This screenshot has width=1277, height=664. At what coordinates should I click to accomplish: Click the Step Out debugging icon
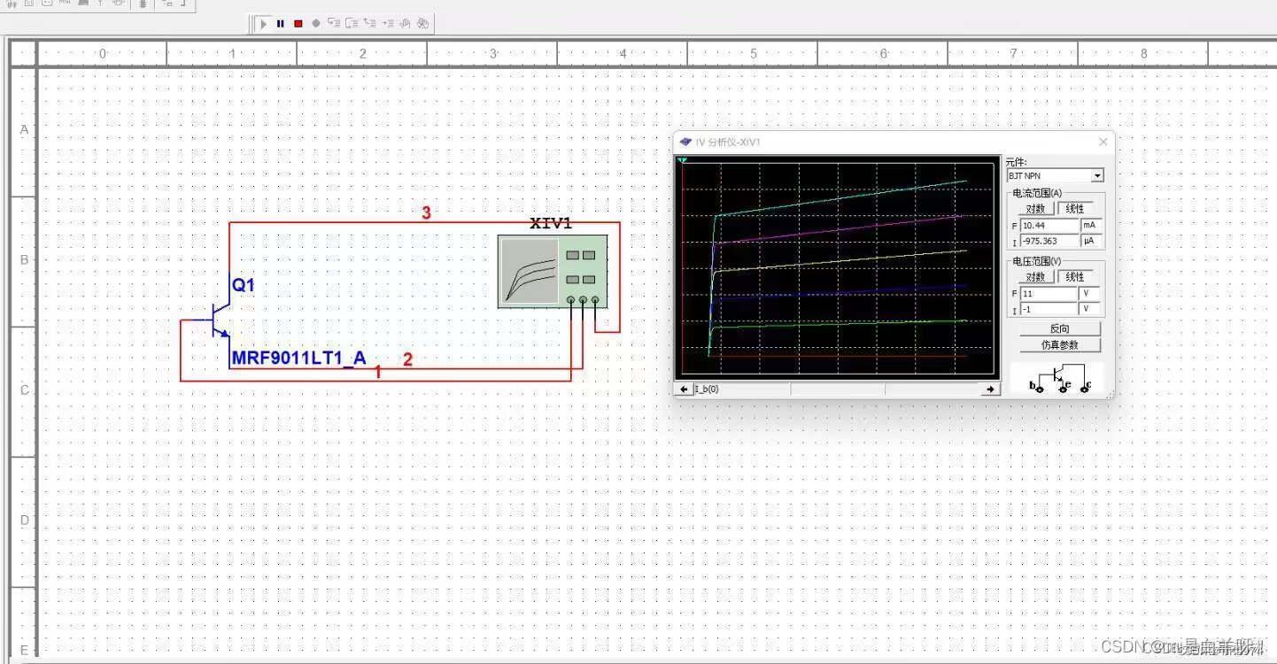[370, 24]
